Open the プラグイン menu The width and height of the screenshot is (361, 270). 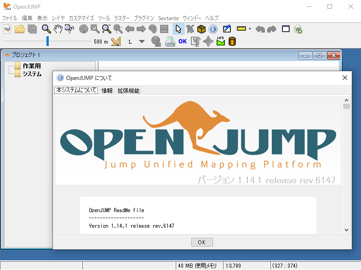coord(144,18)
